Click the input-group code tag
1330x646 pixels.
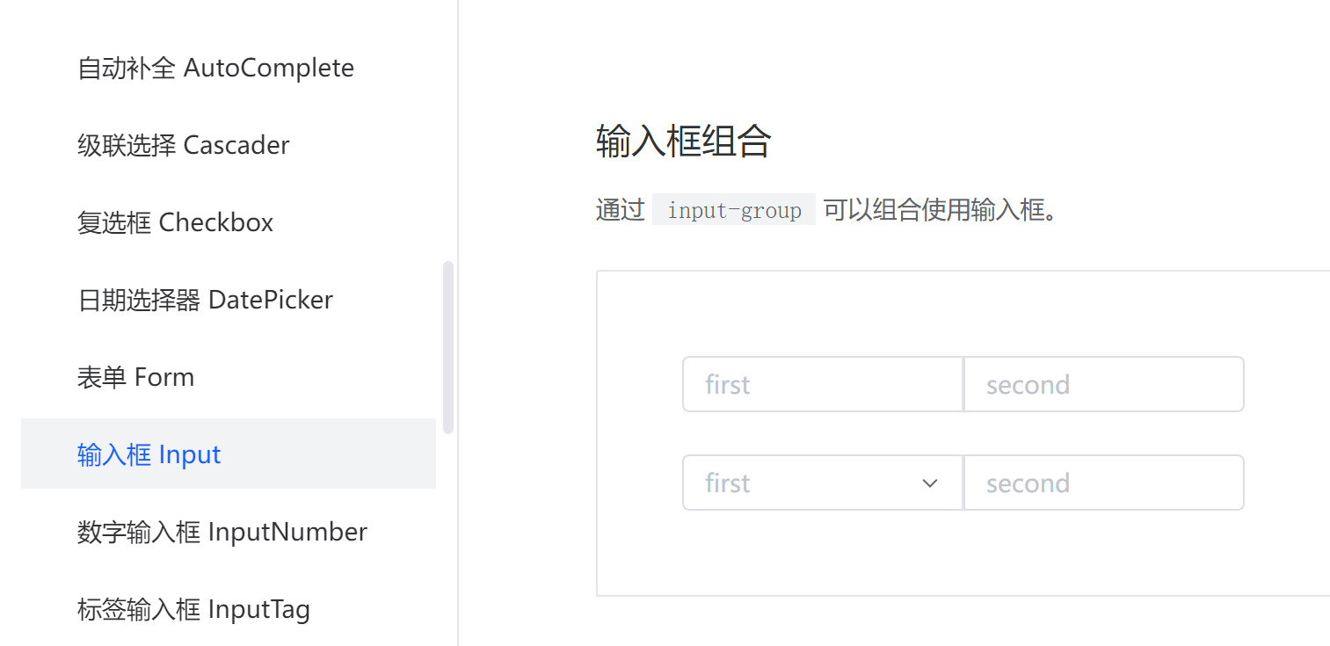pos(734,211)
